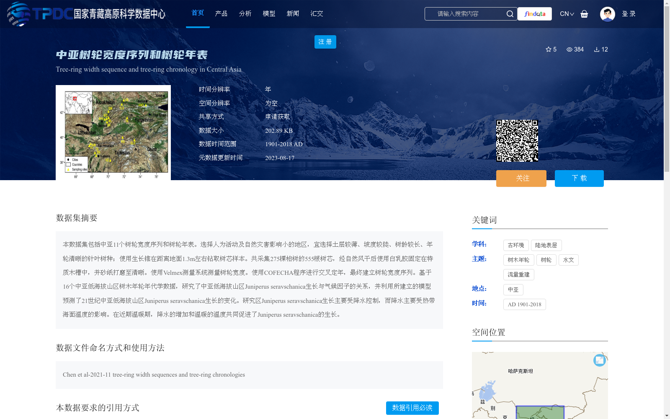Click the 中亚 location tag
670x419 pixels.
point(513,290)
